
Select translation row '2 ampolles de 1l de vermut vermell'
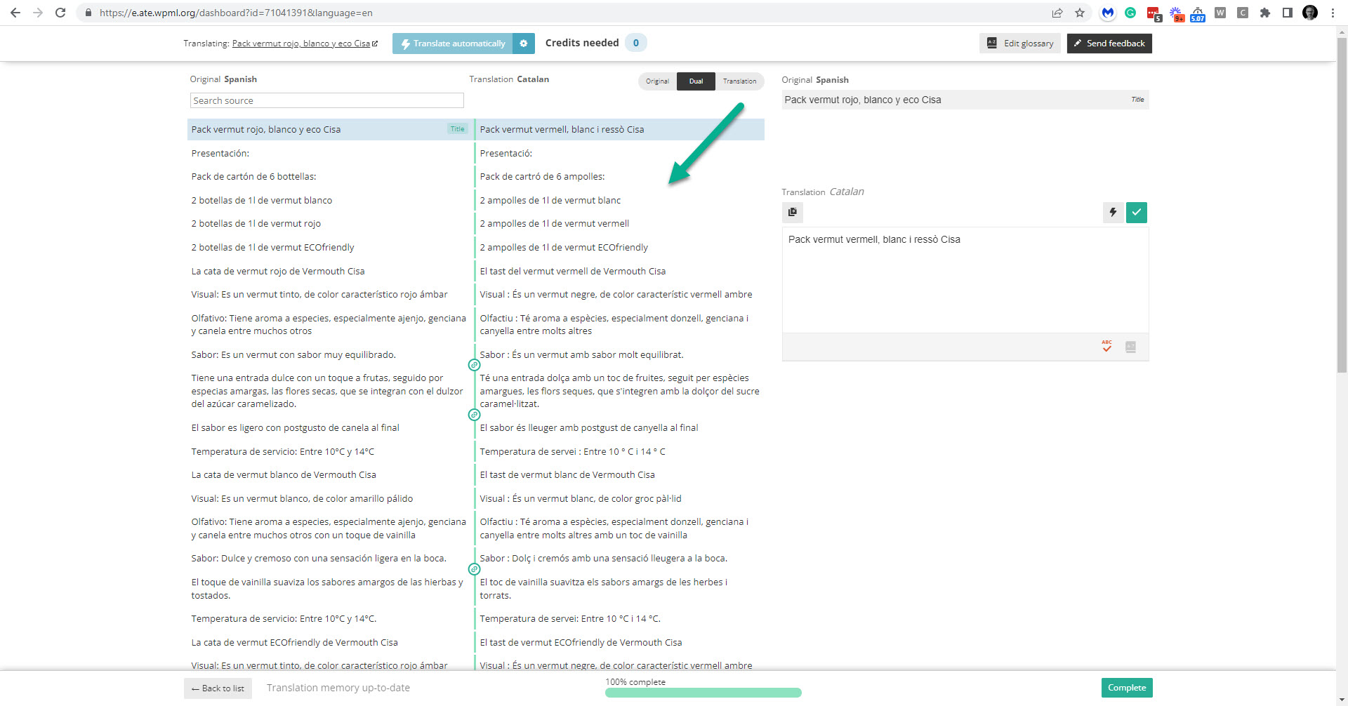click(x=620, y=224)
